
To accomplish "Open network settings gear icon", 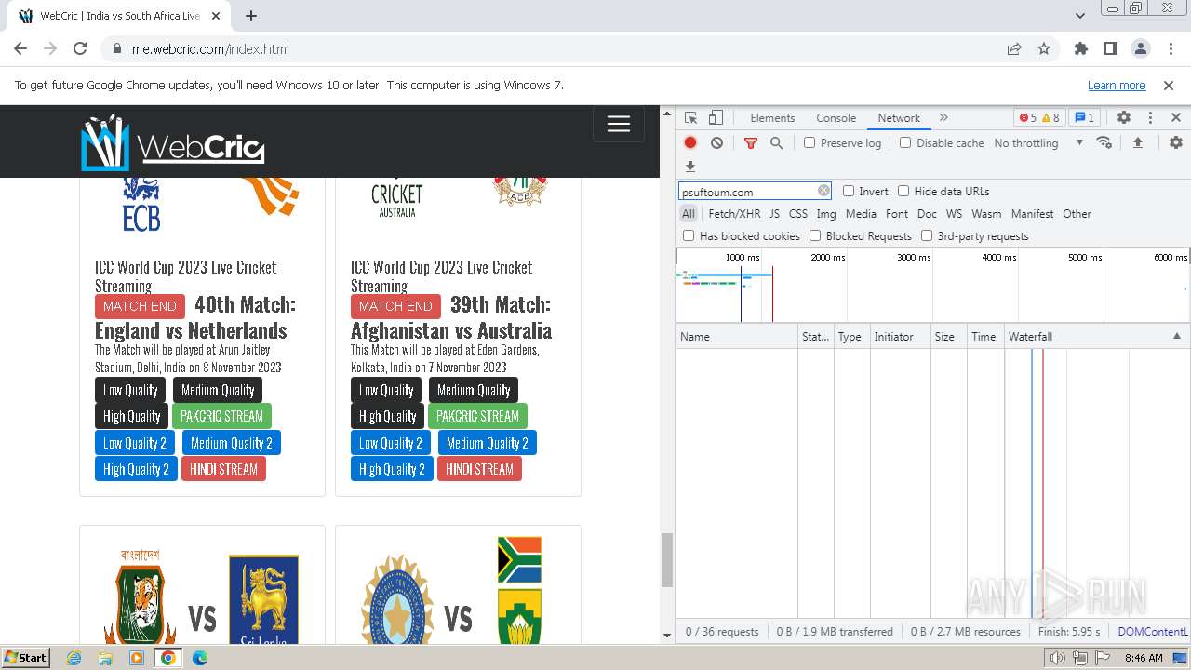I will point(1176,142).
